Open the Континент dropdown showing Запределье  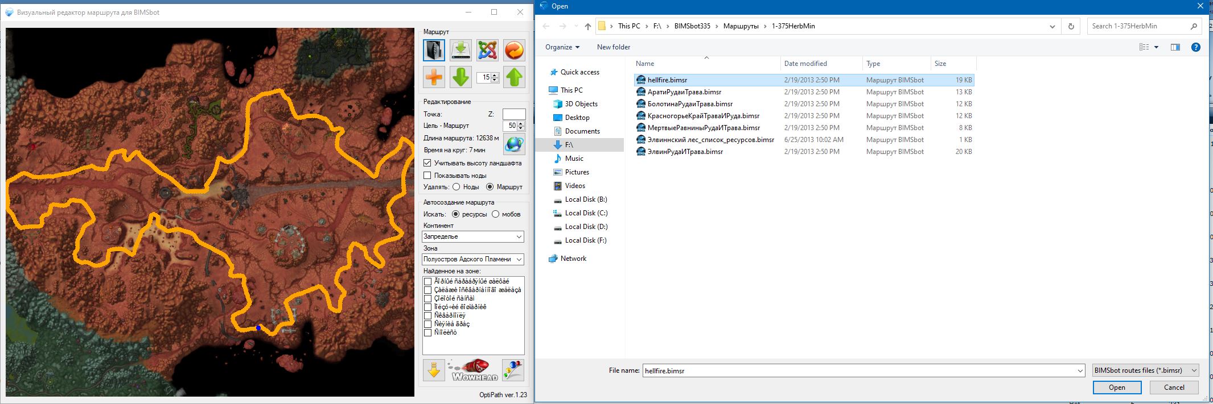(472, 236)
